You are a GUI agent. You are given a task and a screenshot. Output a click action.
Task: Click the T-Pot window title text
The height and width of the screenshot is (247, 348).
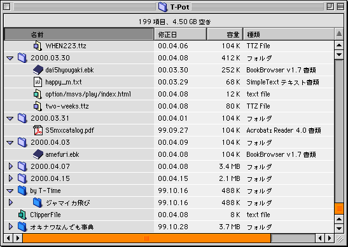180,7
